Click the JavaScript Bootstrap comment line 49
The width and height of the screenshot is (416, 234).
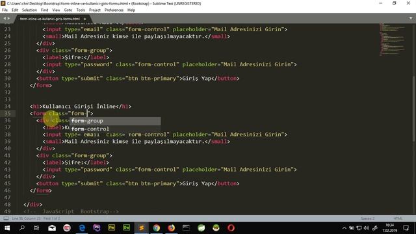click(71, 211)
